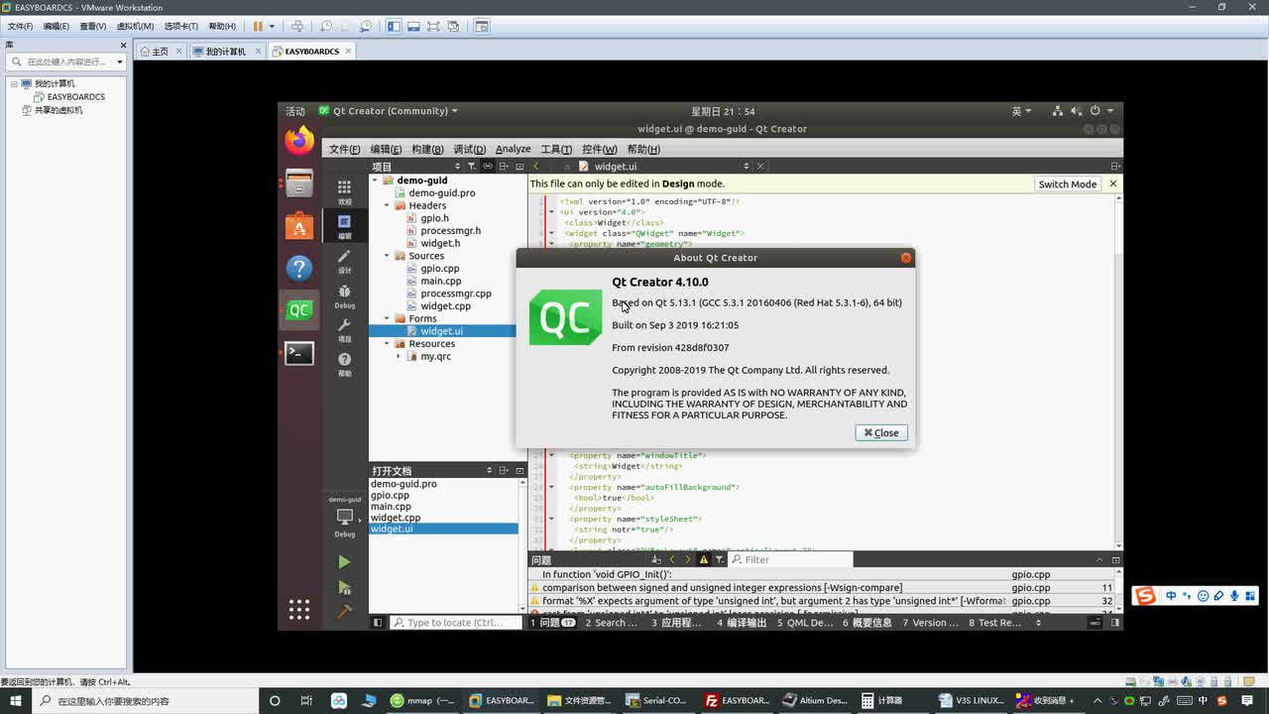Show Applications grid in Ubuntu dock

click(x=299, y=609)
